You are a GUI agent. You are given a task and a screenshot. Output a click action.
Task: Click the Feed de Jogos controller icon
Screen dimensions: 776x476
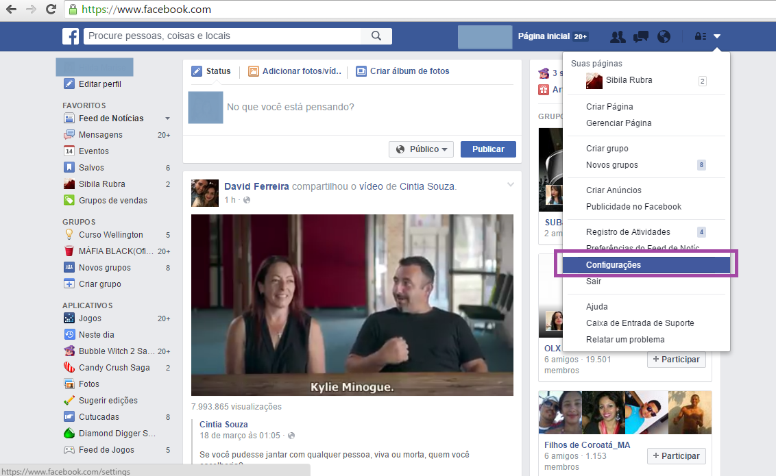(x=69, y=449)
